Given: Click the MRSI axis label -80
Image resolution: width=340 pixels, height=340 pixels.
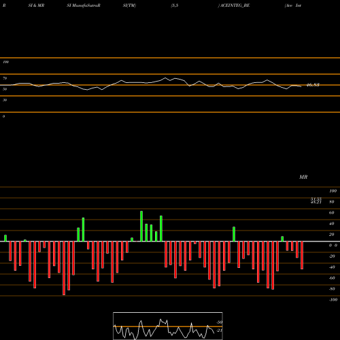Looking at the screenshot, I should point(332,289).
